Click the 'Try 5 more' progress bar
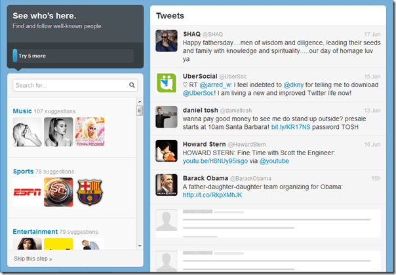Screen dimensions: 396x275 (73, 56)
